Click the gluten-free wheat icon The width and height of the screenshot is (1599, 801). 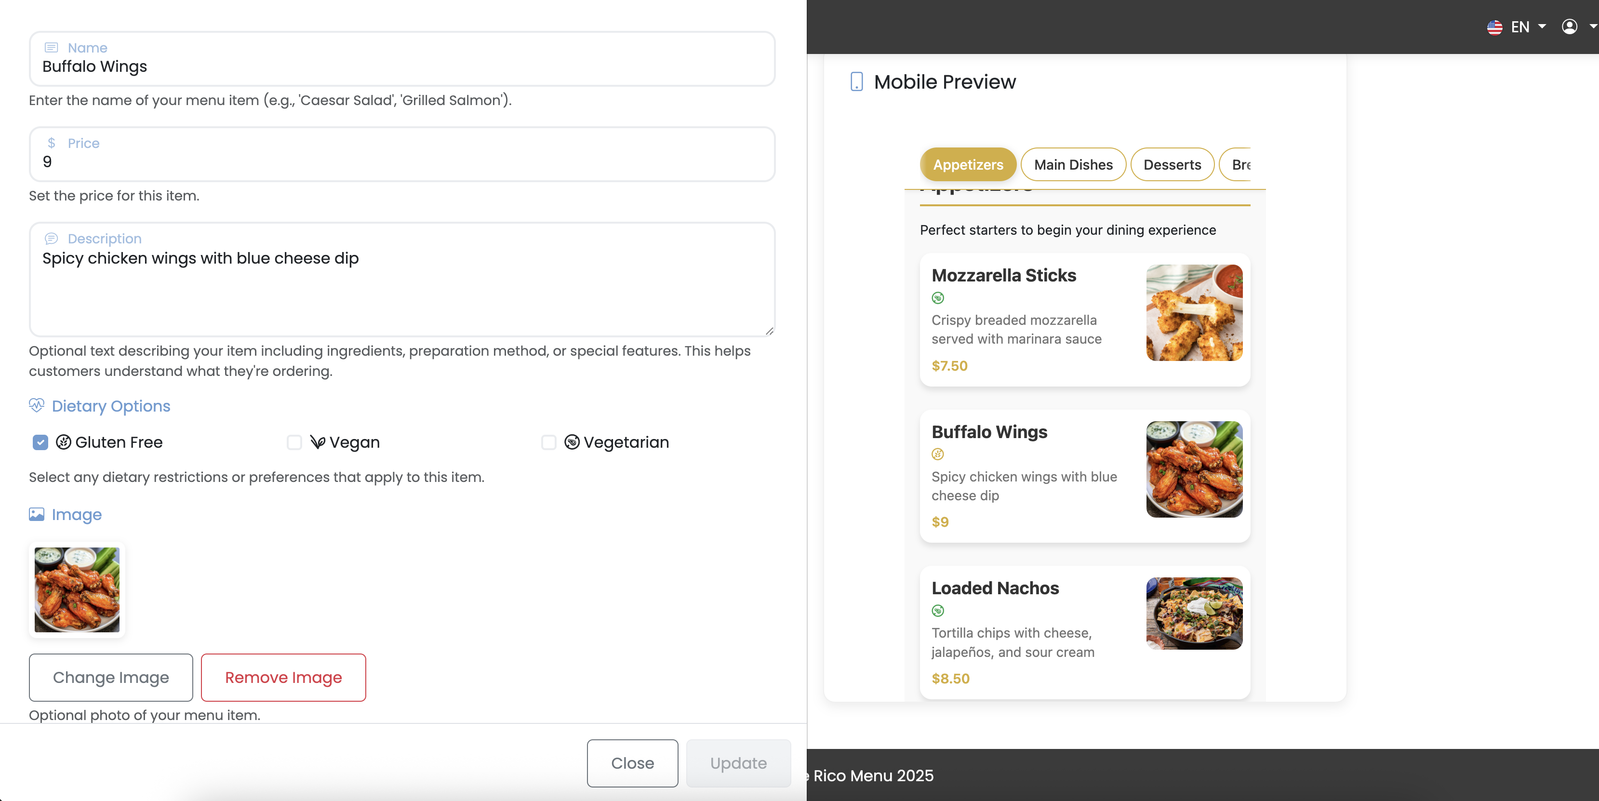(x=63, y=442)
